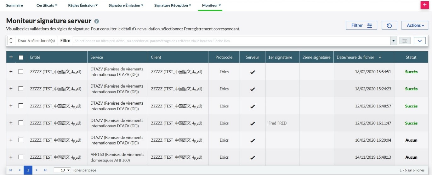Open the Actions dropdown

415,25
